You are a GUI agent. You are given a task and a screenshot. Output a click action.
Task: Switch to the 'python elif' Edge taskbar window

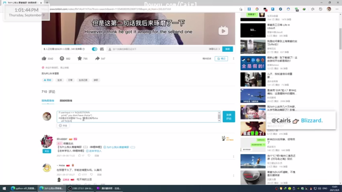coord(24,188)
